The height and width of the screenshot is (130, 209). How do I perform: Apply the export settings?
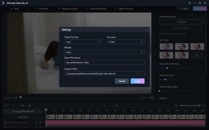pyautogui.click(x=138, y=81)
